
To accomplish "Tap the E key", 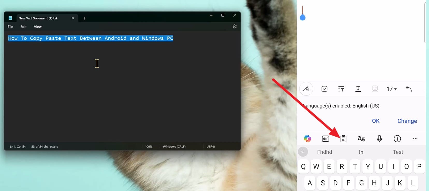I will point(329,166).
